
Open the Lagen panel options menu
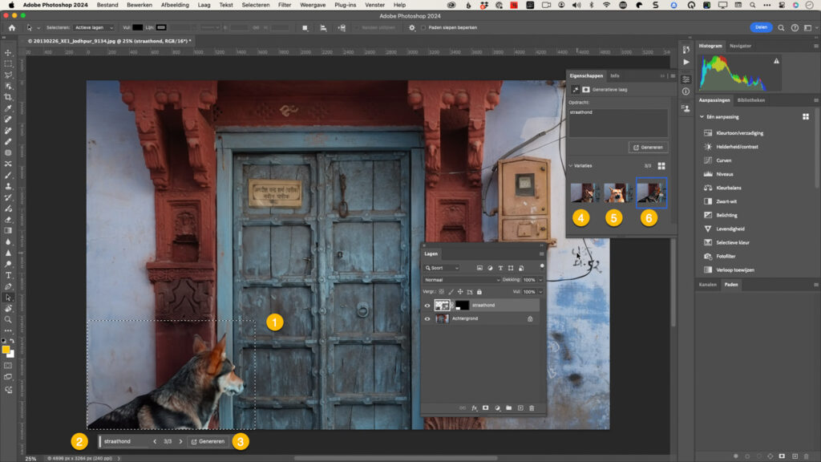(541, 254)
